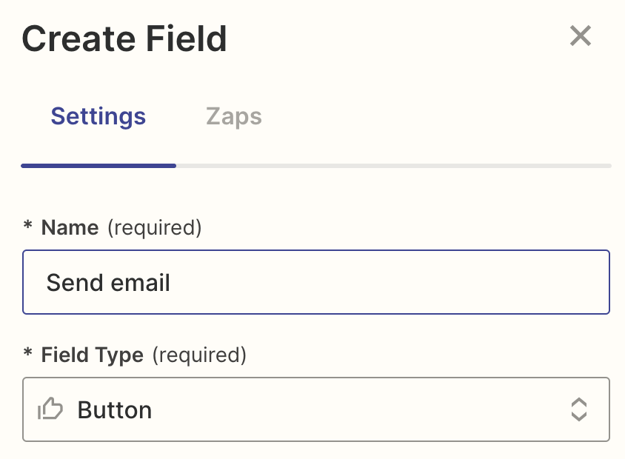Screen dimensions: 625x459
Task: Close the Create Field panel
Action: tap(581, 36)
